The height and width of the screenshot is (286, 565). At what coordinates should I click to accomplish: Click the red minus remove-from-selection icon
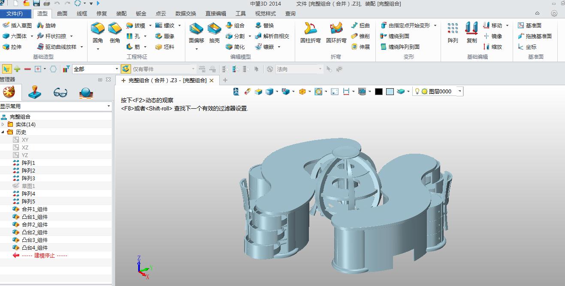point(27,69)
